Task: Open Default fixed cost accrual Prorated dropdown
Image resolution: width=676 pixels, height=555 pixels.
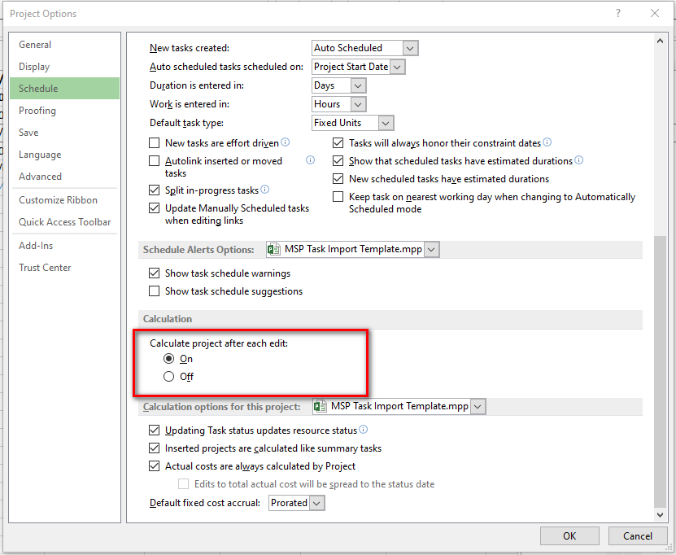Action: [x=317, y=503]
